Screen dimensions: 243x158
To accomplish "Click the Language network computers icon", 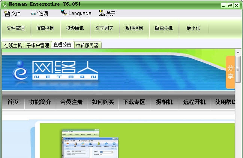I will pyautogui.click(x=64, y=13).
